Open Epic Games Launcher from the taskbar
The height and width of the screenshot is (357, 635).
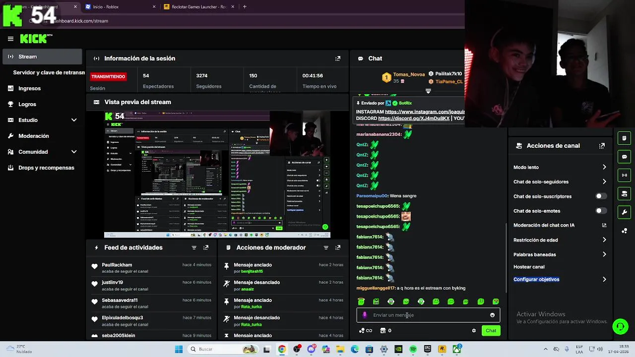click(x=428, y=349)
